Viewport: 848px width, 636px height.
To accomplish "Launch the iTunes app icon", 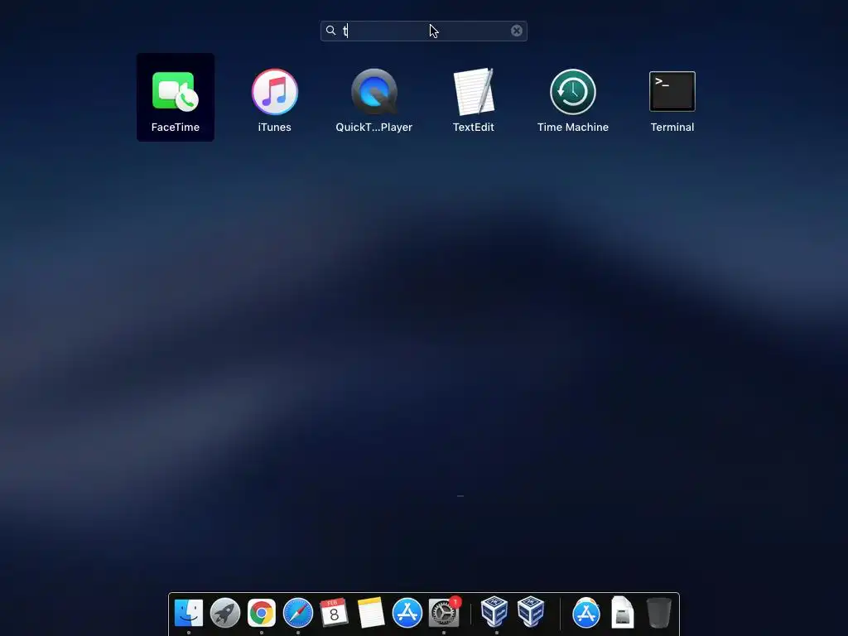I will [275, 91].
